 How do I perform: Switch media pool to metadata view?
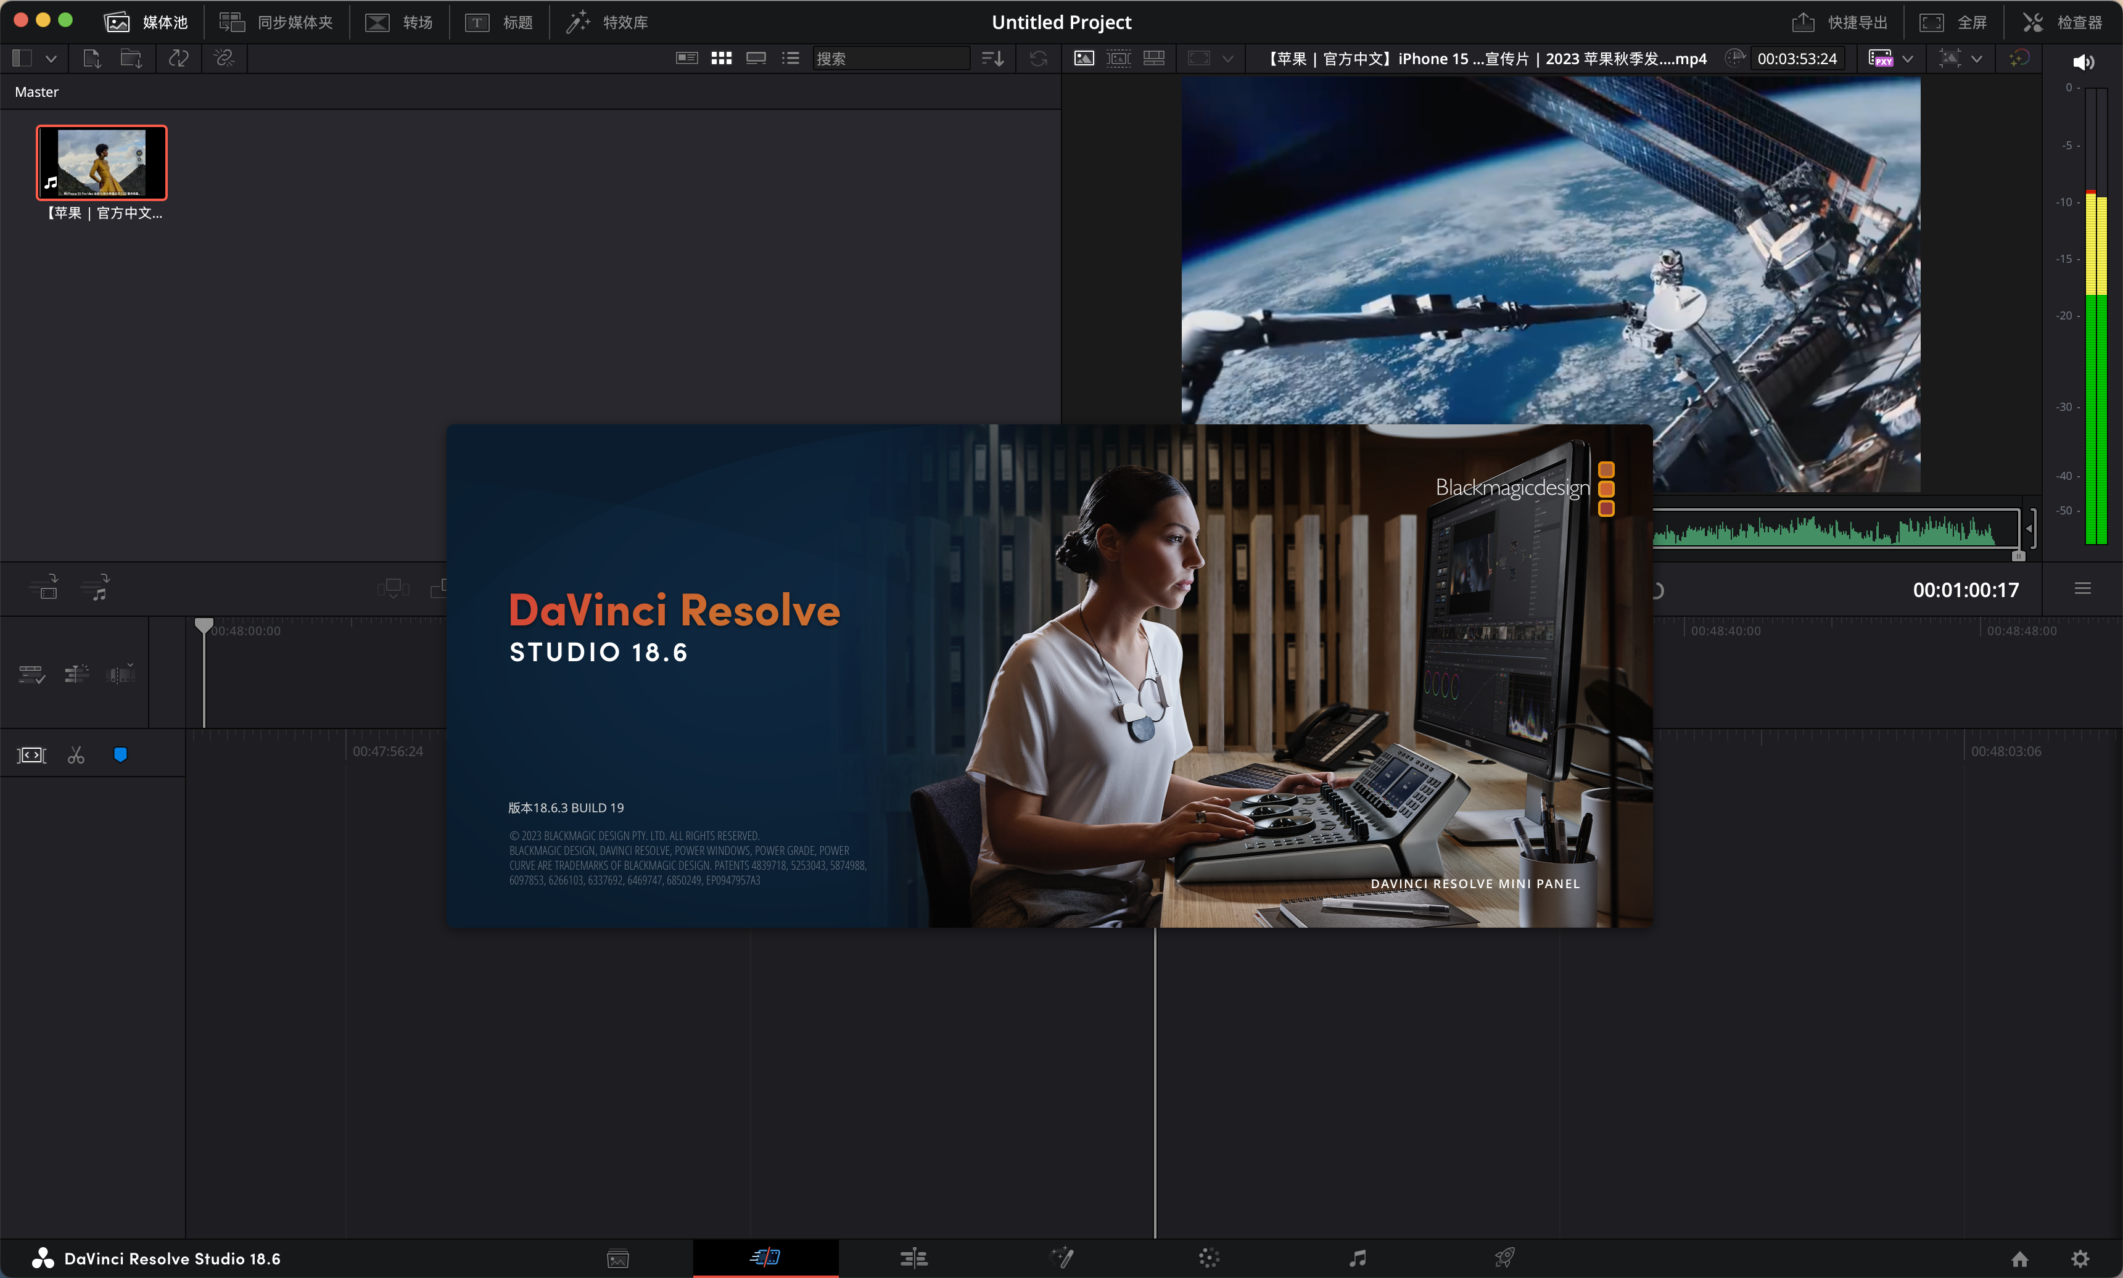[x=686, y=59]
